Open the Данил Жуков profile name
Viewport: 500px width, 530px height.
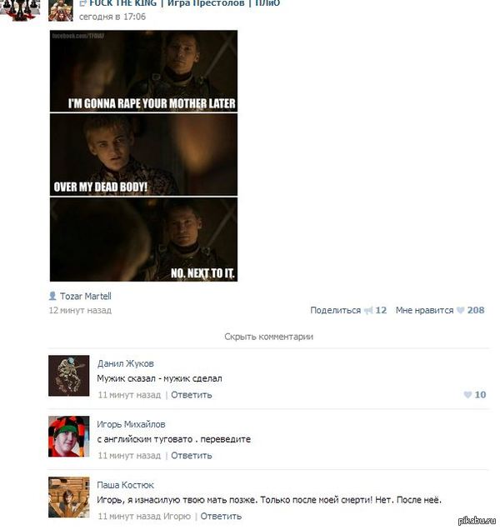(126, 363)
